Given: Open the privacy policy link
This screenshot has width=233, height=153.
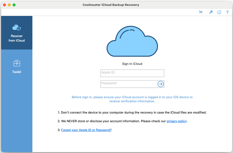Looking at the screenshot, I should pos(176,121).
